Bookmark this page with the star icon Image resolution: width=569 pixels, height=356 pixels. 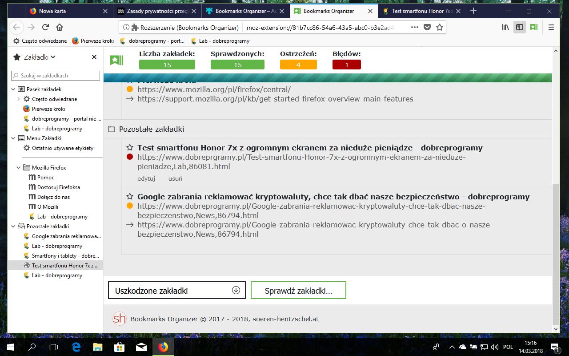click(x=440, y=27)
